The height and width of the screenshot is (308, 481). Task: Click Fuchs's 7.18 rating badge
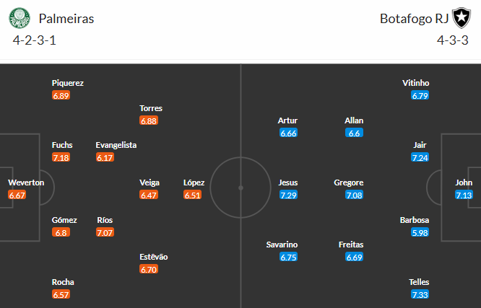61,157
